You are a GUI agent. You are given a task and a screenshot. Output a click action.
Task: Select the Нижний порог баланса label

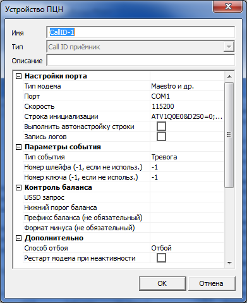(x=61, y=207)
